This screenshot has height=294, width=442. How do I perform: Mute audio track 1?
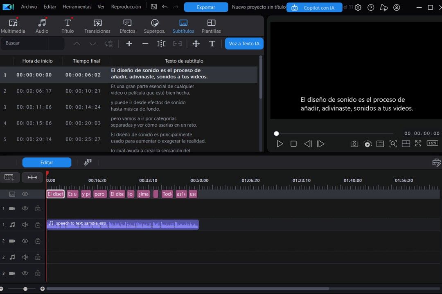(25, 224)
